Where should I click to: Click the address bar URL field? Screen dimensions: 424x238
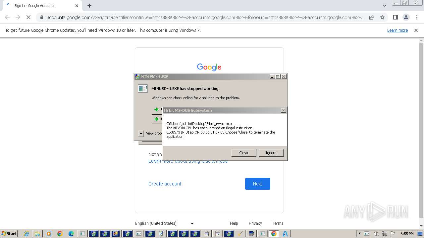[205, 17]
